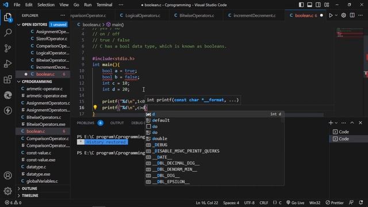
Task: Toggle the secondary sidebar layout icon
Action: point(318,5)
